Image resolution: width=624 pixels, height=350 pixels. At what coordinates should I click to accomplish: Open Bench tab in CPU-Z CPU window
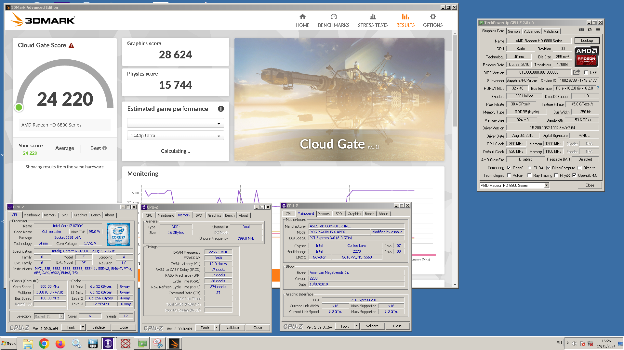[x=96, y=215]
